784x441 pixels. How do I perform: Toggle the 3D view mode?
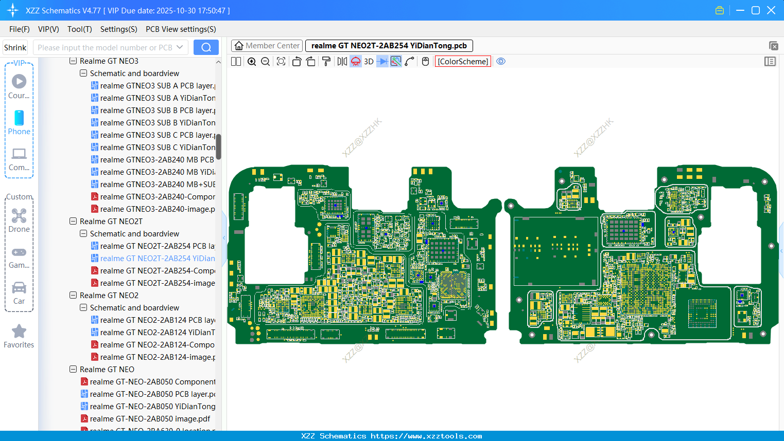[x=369, y=62]
